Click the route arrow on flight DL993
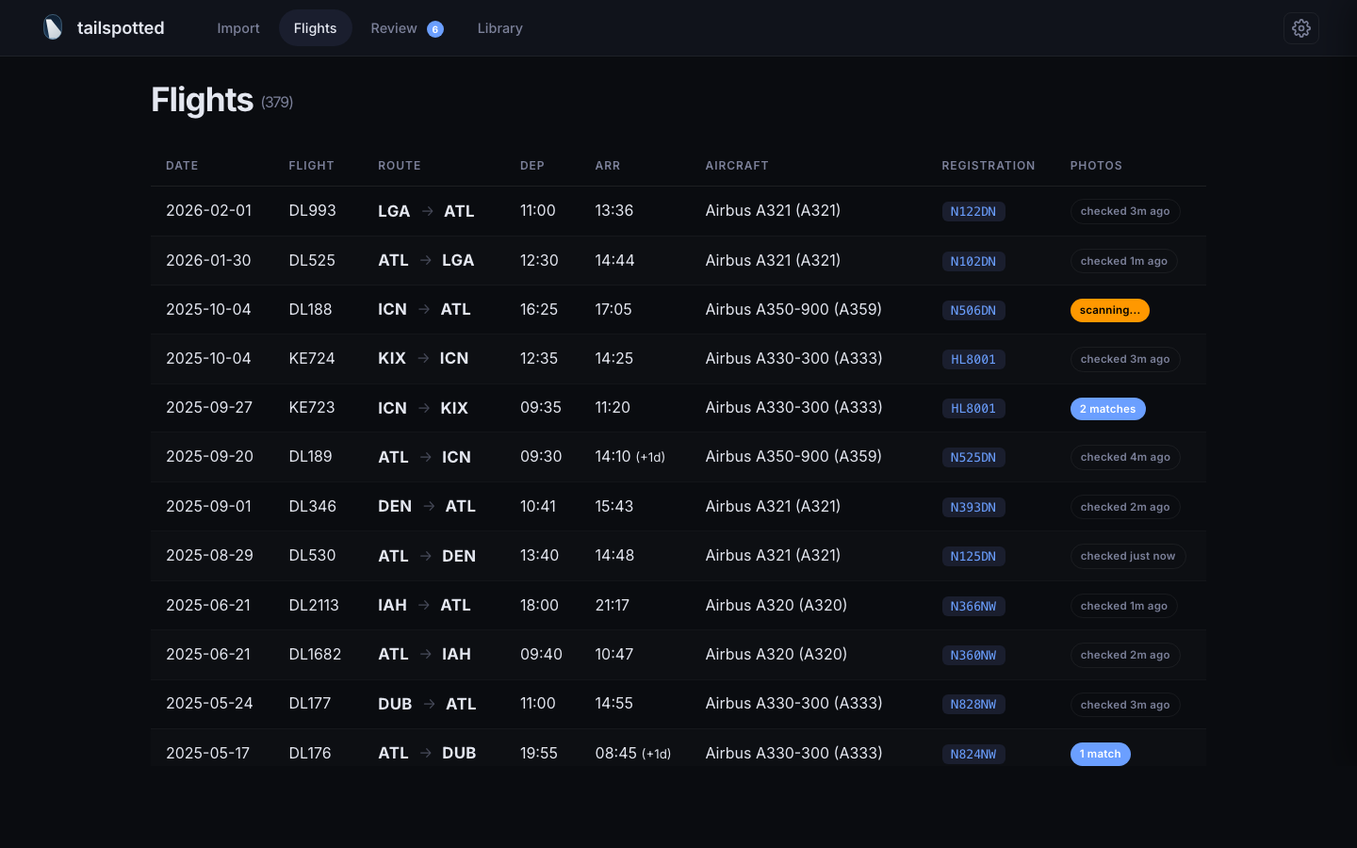The height and width of the screenshot is (848, 1357). coord(425,211)
